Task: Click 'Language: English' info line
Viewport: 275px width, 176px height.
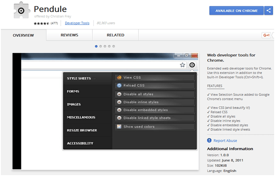Action: 222,171
